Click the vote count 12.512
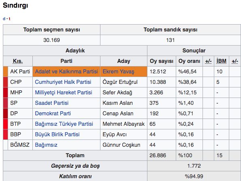 pos(158,71)
